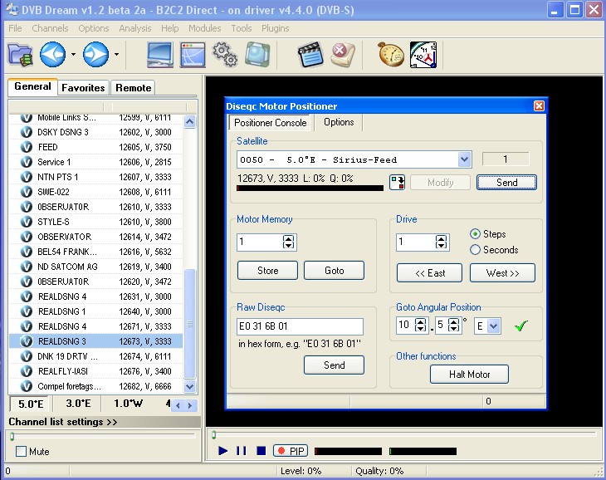
Task: Open dropdown arrow beside next channel button
Action: click(x=116, y=55)
